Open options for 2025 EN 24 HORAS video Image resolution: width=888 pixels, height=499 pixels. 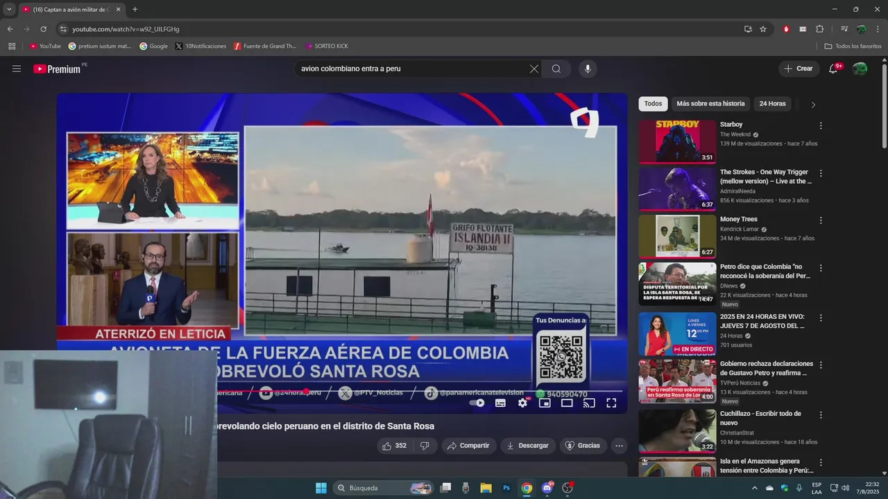click(x=821, y=317)
